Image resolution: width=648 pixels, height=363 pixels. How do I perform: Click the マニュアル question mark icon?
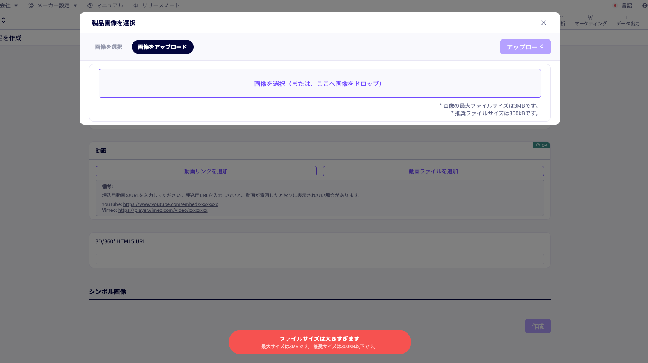[x=90, y=5]
